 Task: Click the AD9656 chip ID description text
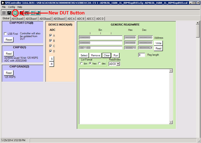[x=21, y=59]
